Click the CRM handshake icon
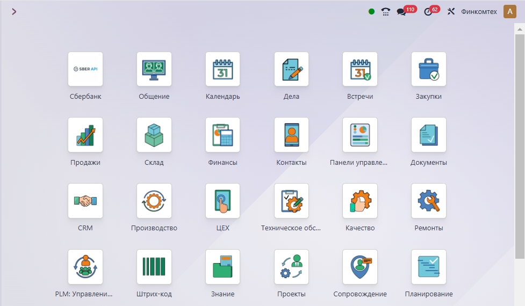This screenshot has width=525, height=306. [85, 201]
